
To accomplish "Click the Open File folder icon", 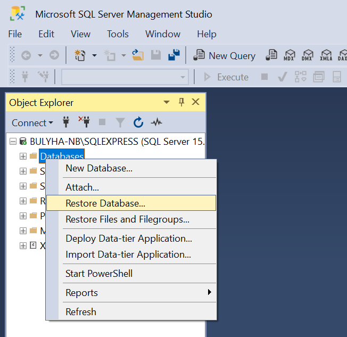I will point(138,55).
